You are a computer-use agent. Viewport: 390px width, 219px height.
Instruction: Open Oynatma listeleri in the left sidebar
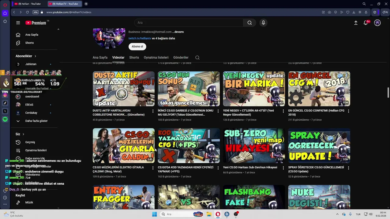tap(35, 150)
